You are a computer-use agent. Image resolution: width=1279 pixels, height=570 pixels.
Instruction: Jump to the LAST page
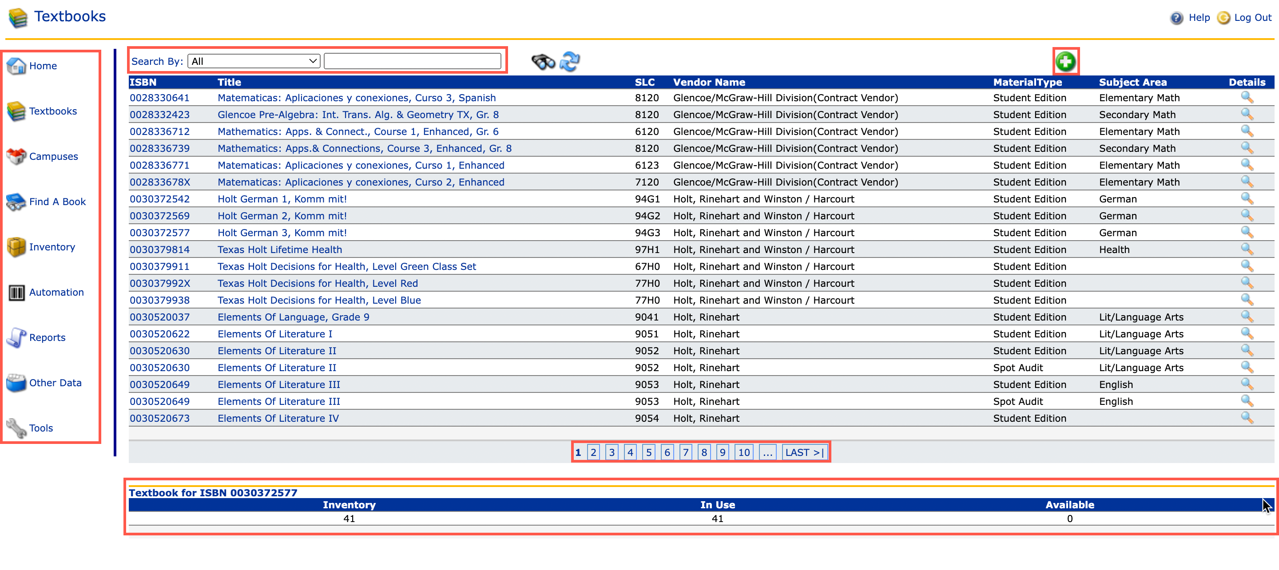(804, 452)
